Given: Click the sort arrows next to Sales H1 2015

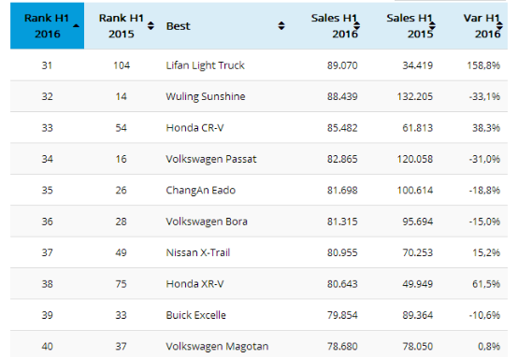Looking at the screenshot, I should tap(432, 26).
